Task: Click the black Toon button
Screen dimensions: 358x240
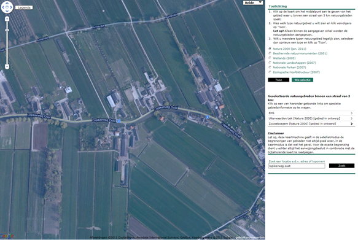Action: pyautogui.click(x=279, y=80)
